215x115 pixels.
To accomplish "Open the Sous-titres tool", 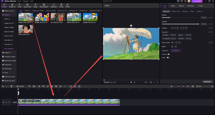I will pos(27,6).
